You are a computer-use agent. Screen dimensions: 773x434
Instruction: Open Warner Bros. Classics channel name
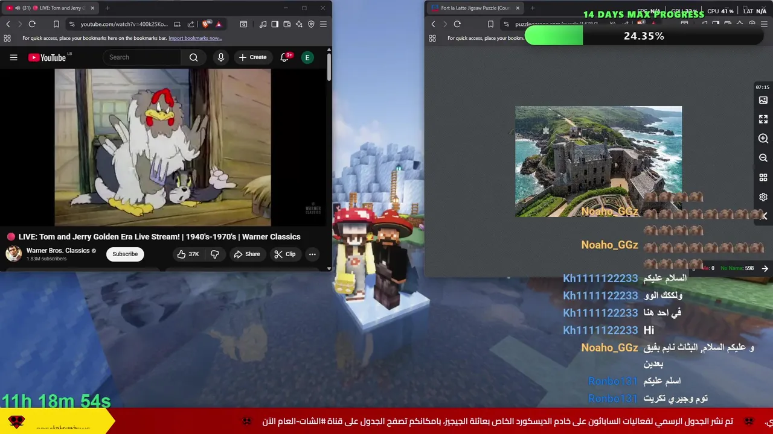pos(58,250)
